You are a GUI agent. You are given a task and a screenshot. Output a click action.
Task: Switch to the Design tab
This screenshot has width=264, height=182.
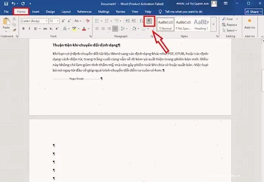click(50, 12)
